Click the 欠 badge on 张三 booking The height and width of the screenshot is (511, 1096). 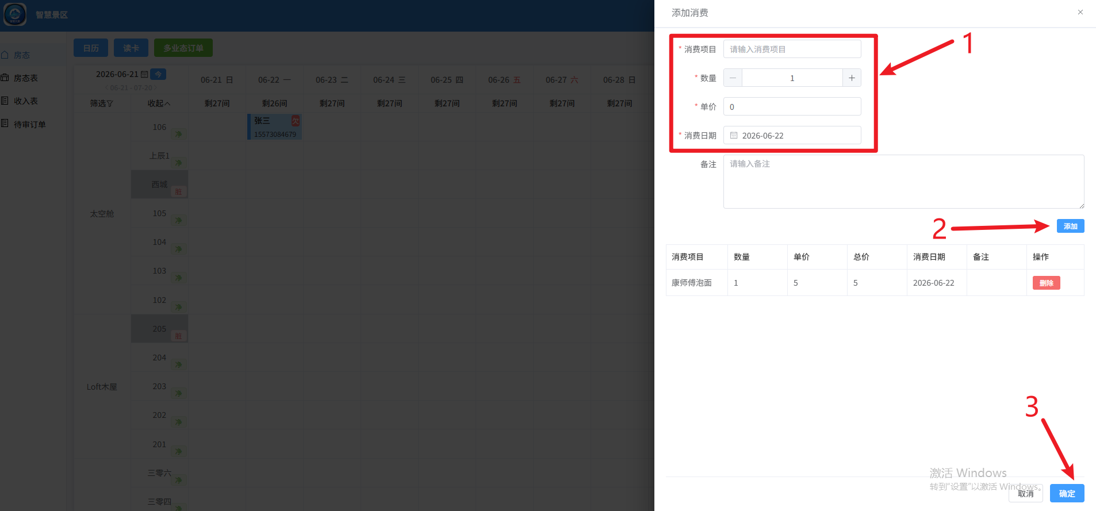[x=296, y=120]
